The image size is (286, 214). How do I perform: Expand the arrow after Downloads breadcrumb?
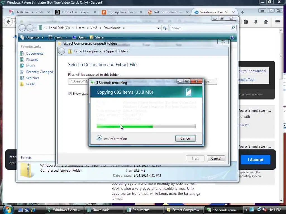point(123,28)
